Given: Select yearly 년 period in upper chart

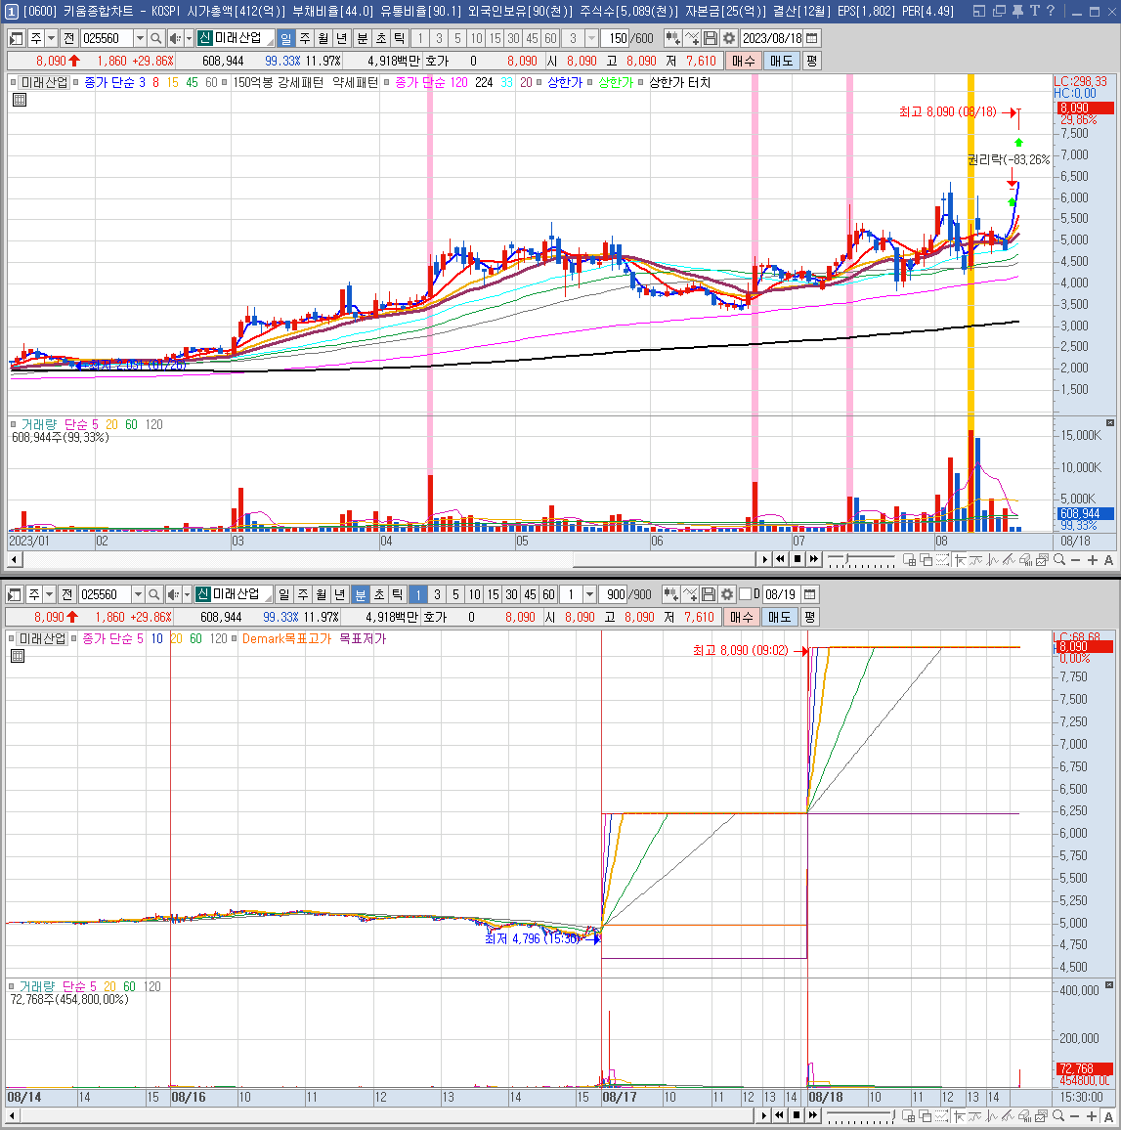Looking at the screenshot, I should point(342,38).
